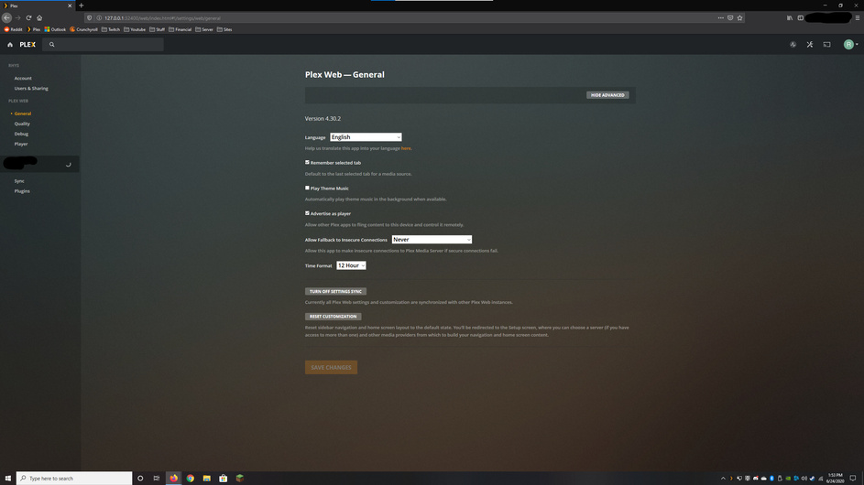
Task: Open Minecraft icon on taskbar
Action: [240, 479]
